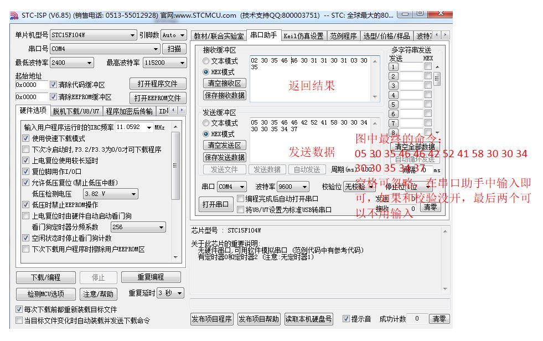Click the 打开串口 button
This screenshot has height=341, width=543.
pyautogui.click(x=215, y=204)
